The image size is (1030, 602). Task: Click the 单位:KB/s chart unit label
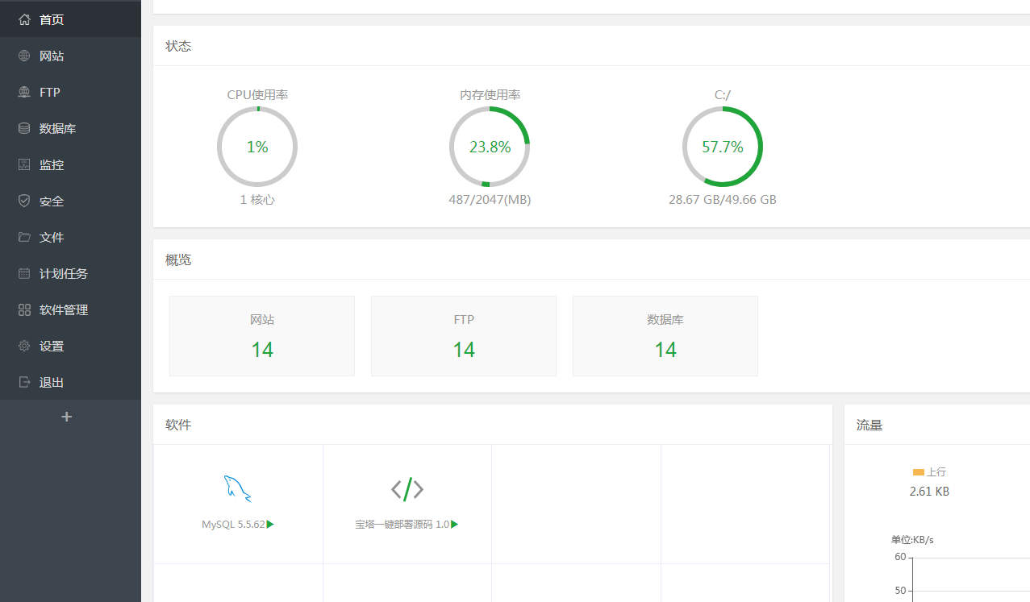912,539
